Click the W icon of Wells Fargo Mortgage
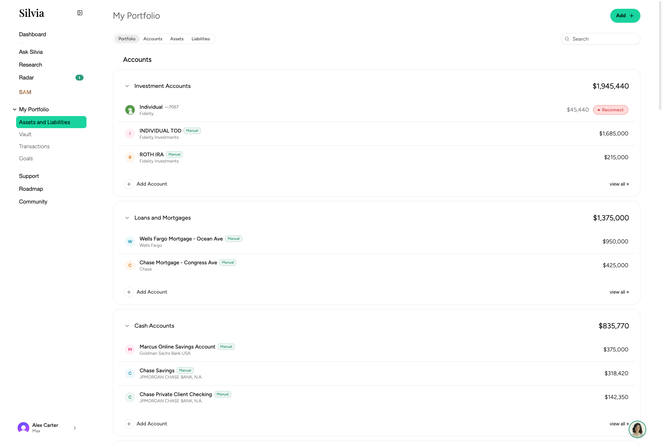 pos(130,242)
